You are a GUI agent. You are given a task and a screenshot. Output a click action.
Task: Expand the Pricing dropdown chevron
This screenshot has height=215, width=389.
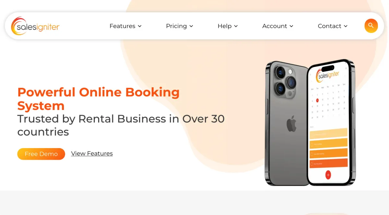[191, 26]
